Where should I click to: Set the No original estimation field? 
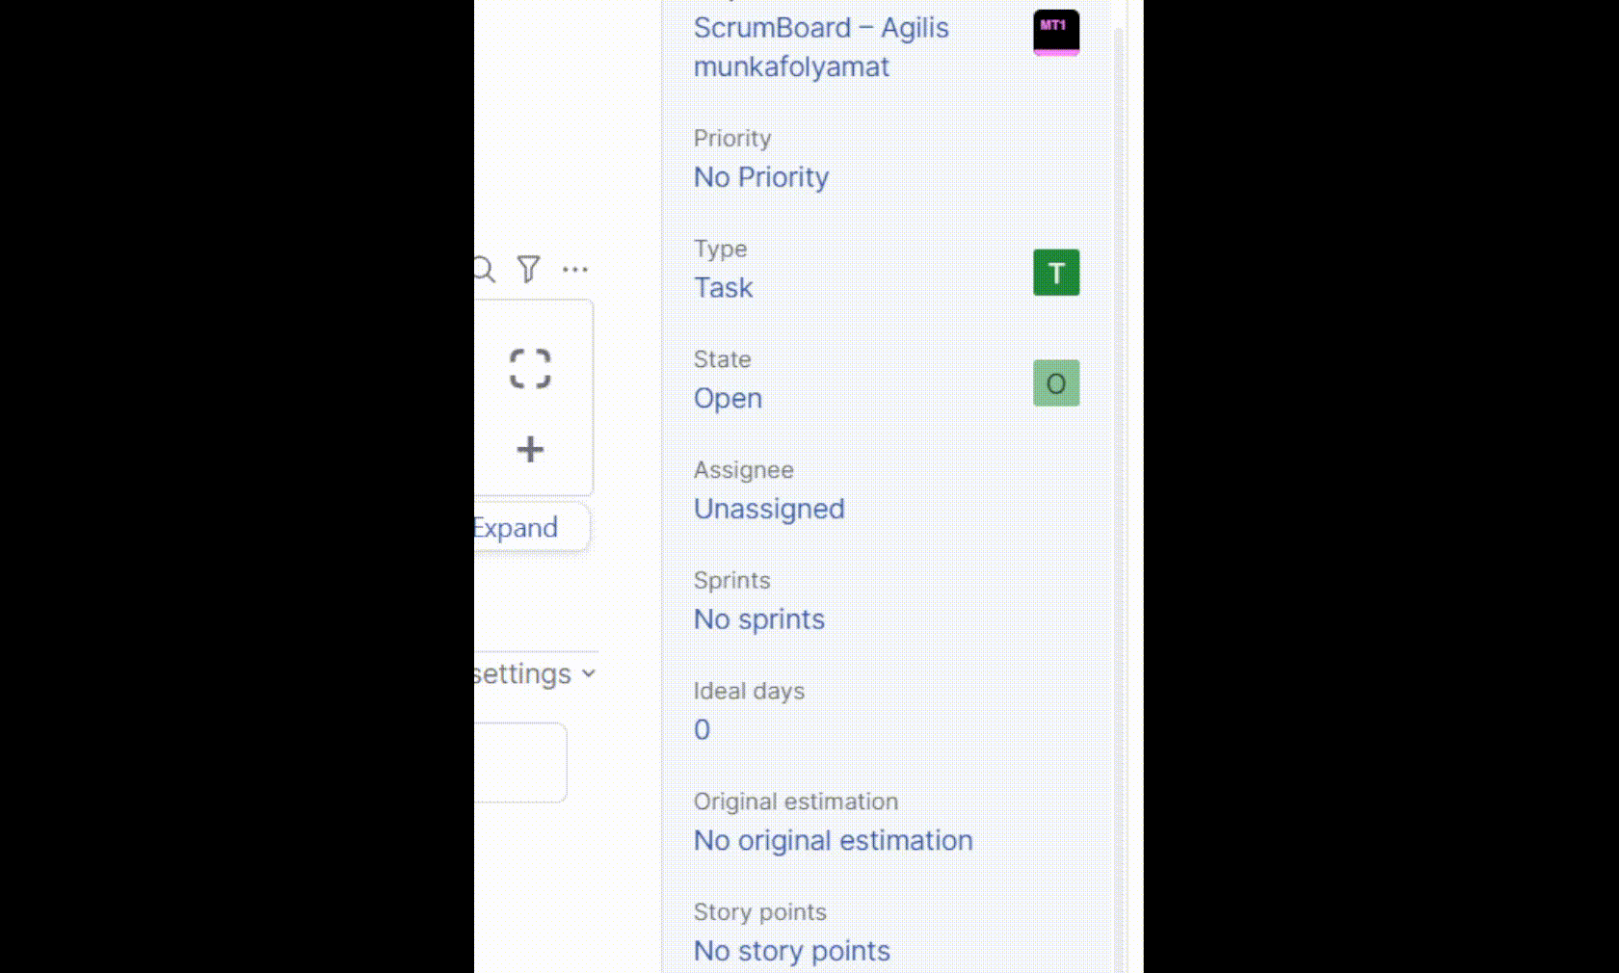834,841
